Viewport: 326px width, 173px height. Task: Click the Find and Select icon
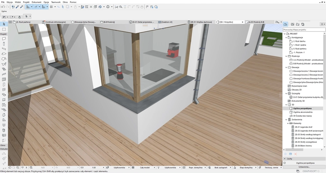(13, 7)
